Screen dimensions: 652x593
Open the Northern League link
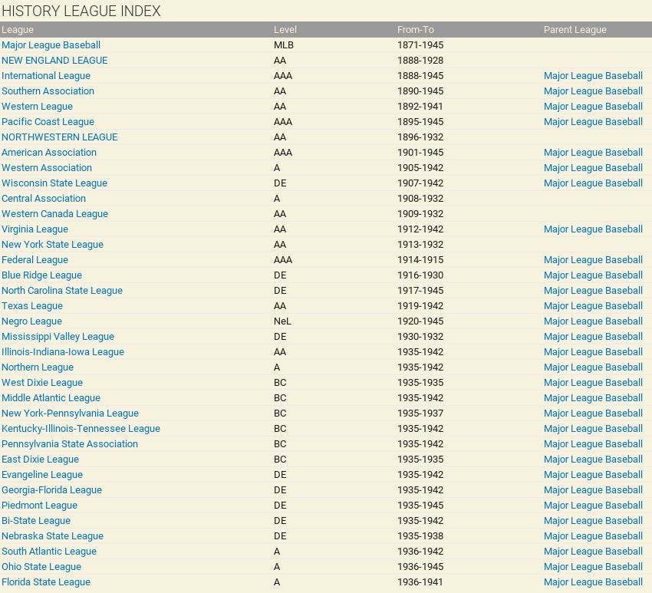coord(38,368)
